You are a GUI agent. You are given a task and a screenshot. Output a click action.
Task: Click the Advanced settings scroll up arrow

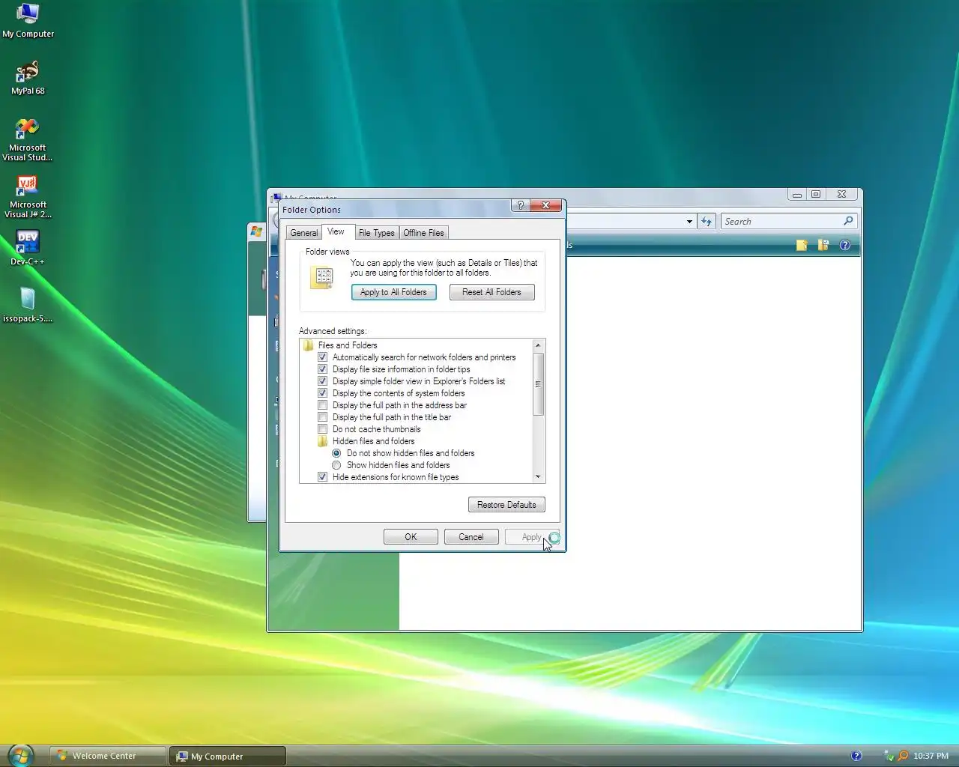538,345
